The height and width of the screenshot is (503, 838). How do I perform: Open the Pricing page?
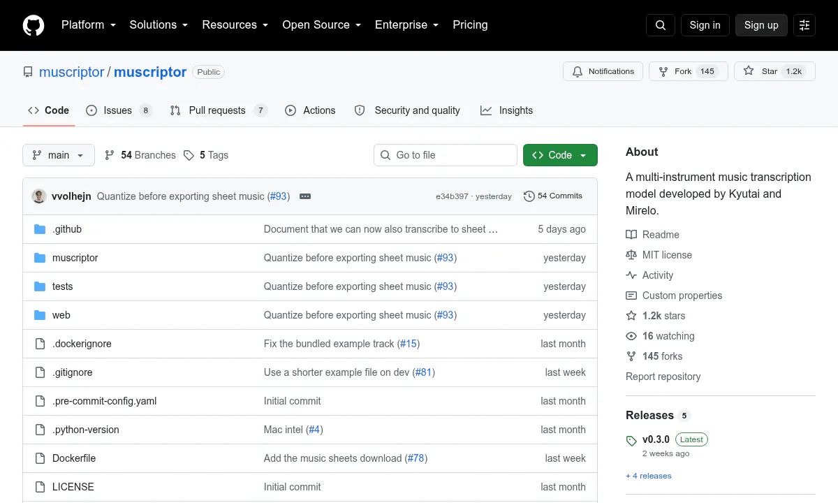click(x=470, y=24)
